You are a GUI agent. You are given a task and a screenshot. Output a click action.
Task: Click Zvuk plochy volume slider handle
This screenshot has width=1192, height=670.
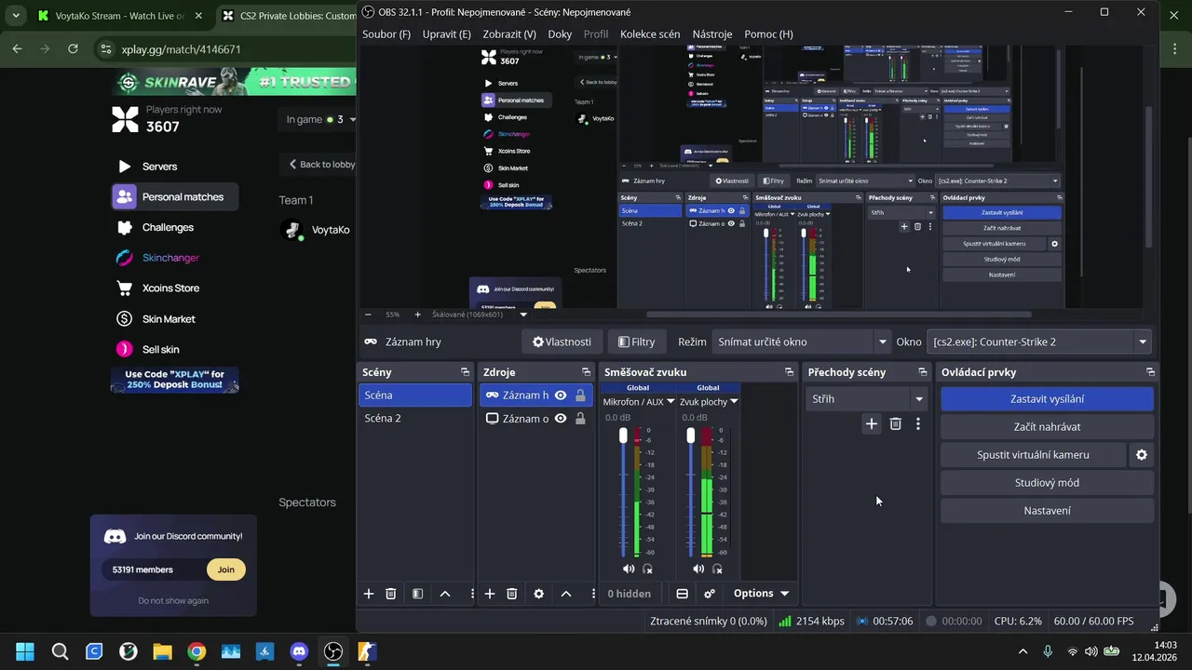pyautogui.click(x=690, y=435)
